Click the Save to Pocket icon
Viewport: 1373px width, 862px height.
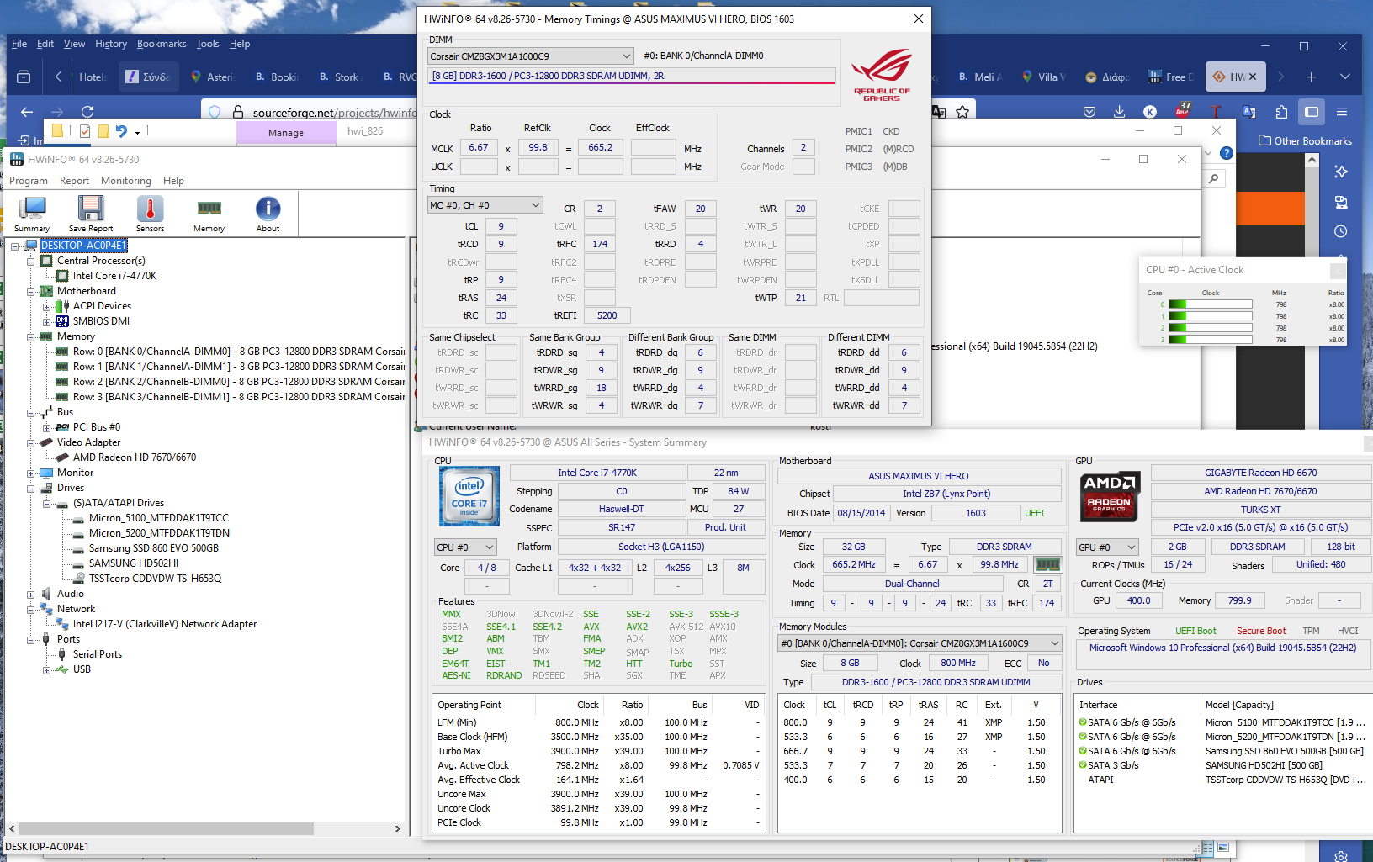[x=1089, y=111]
